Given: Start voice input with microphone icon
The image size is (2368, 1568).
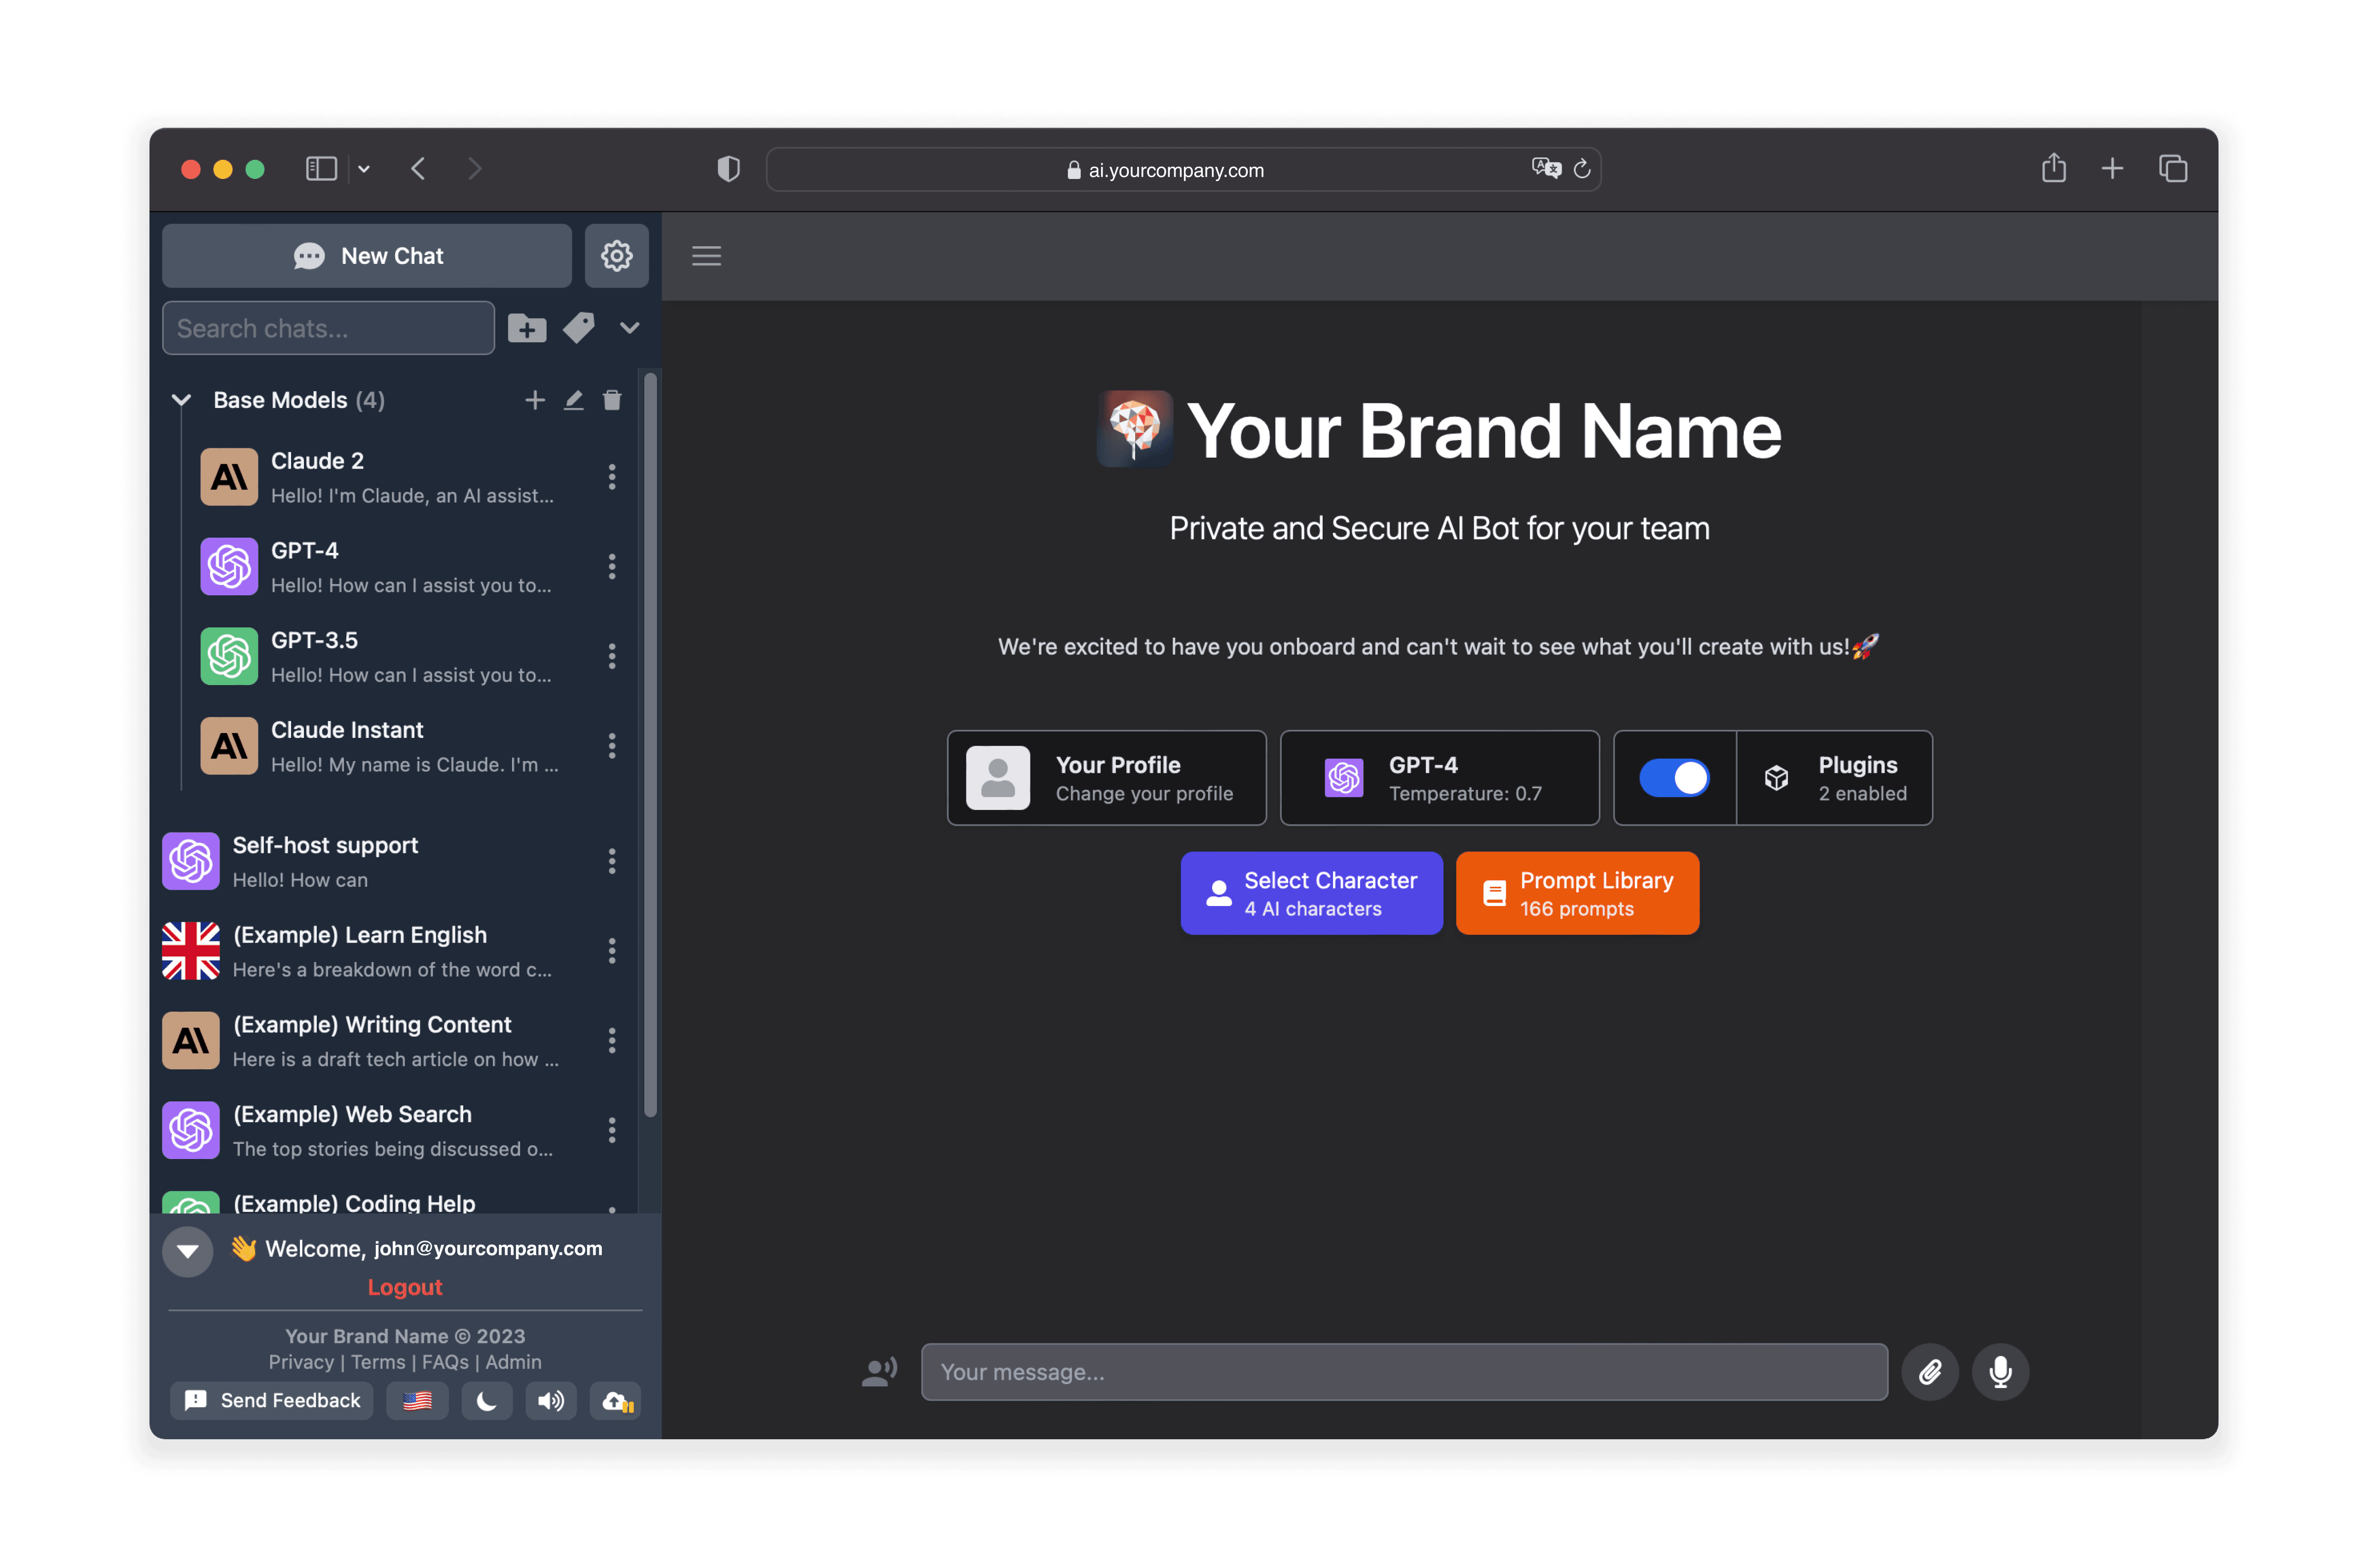Looking at the screenshot, I should [x=2000, y=1372].
